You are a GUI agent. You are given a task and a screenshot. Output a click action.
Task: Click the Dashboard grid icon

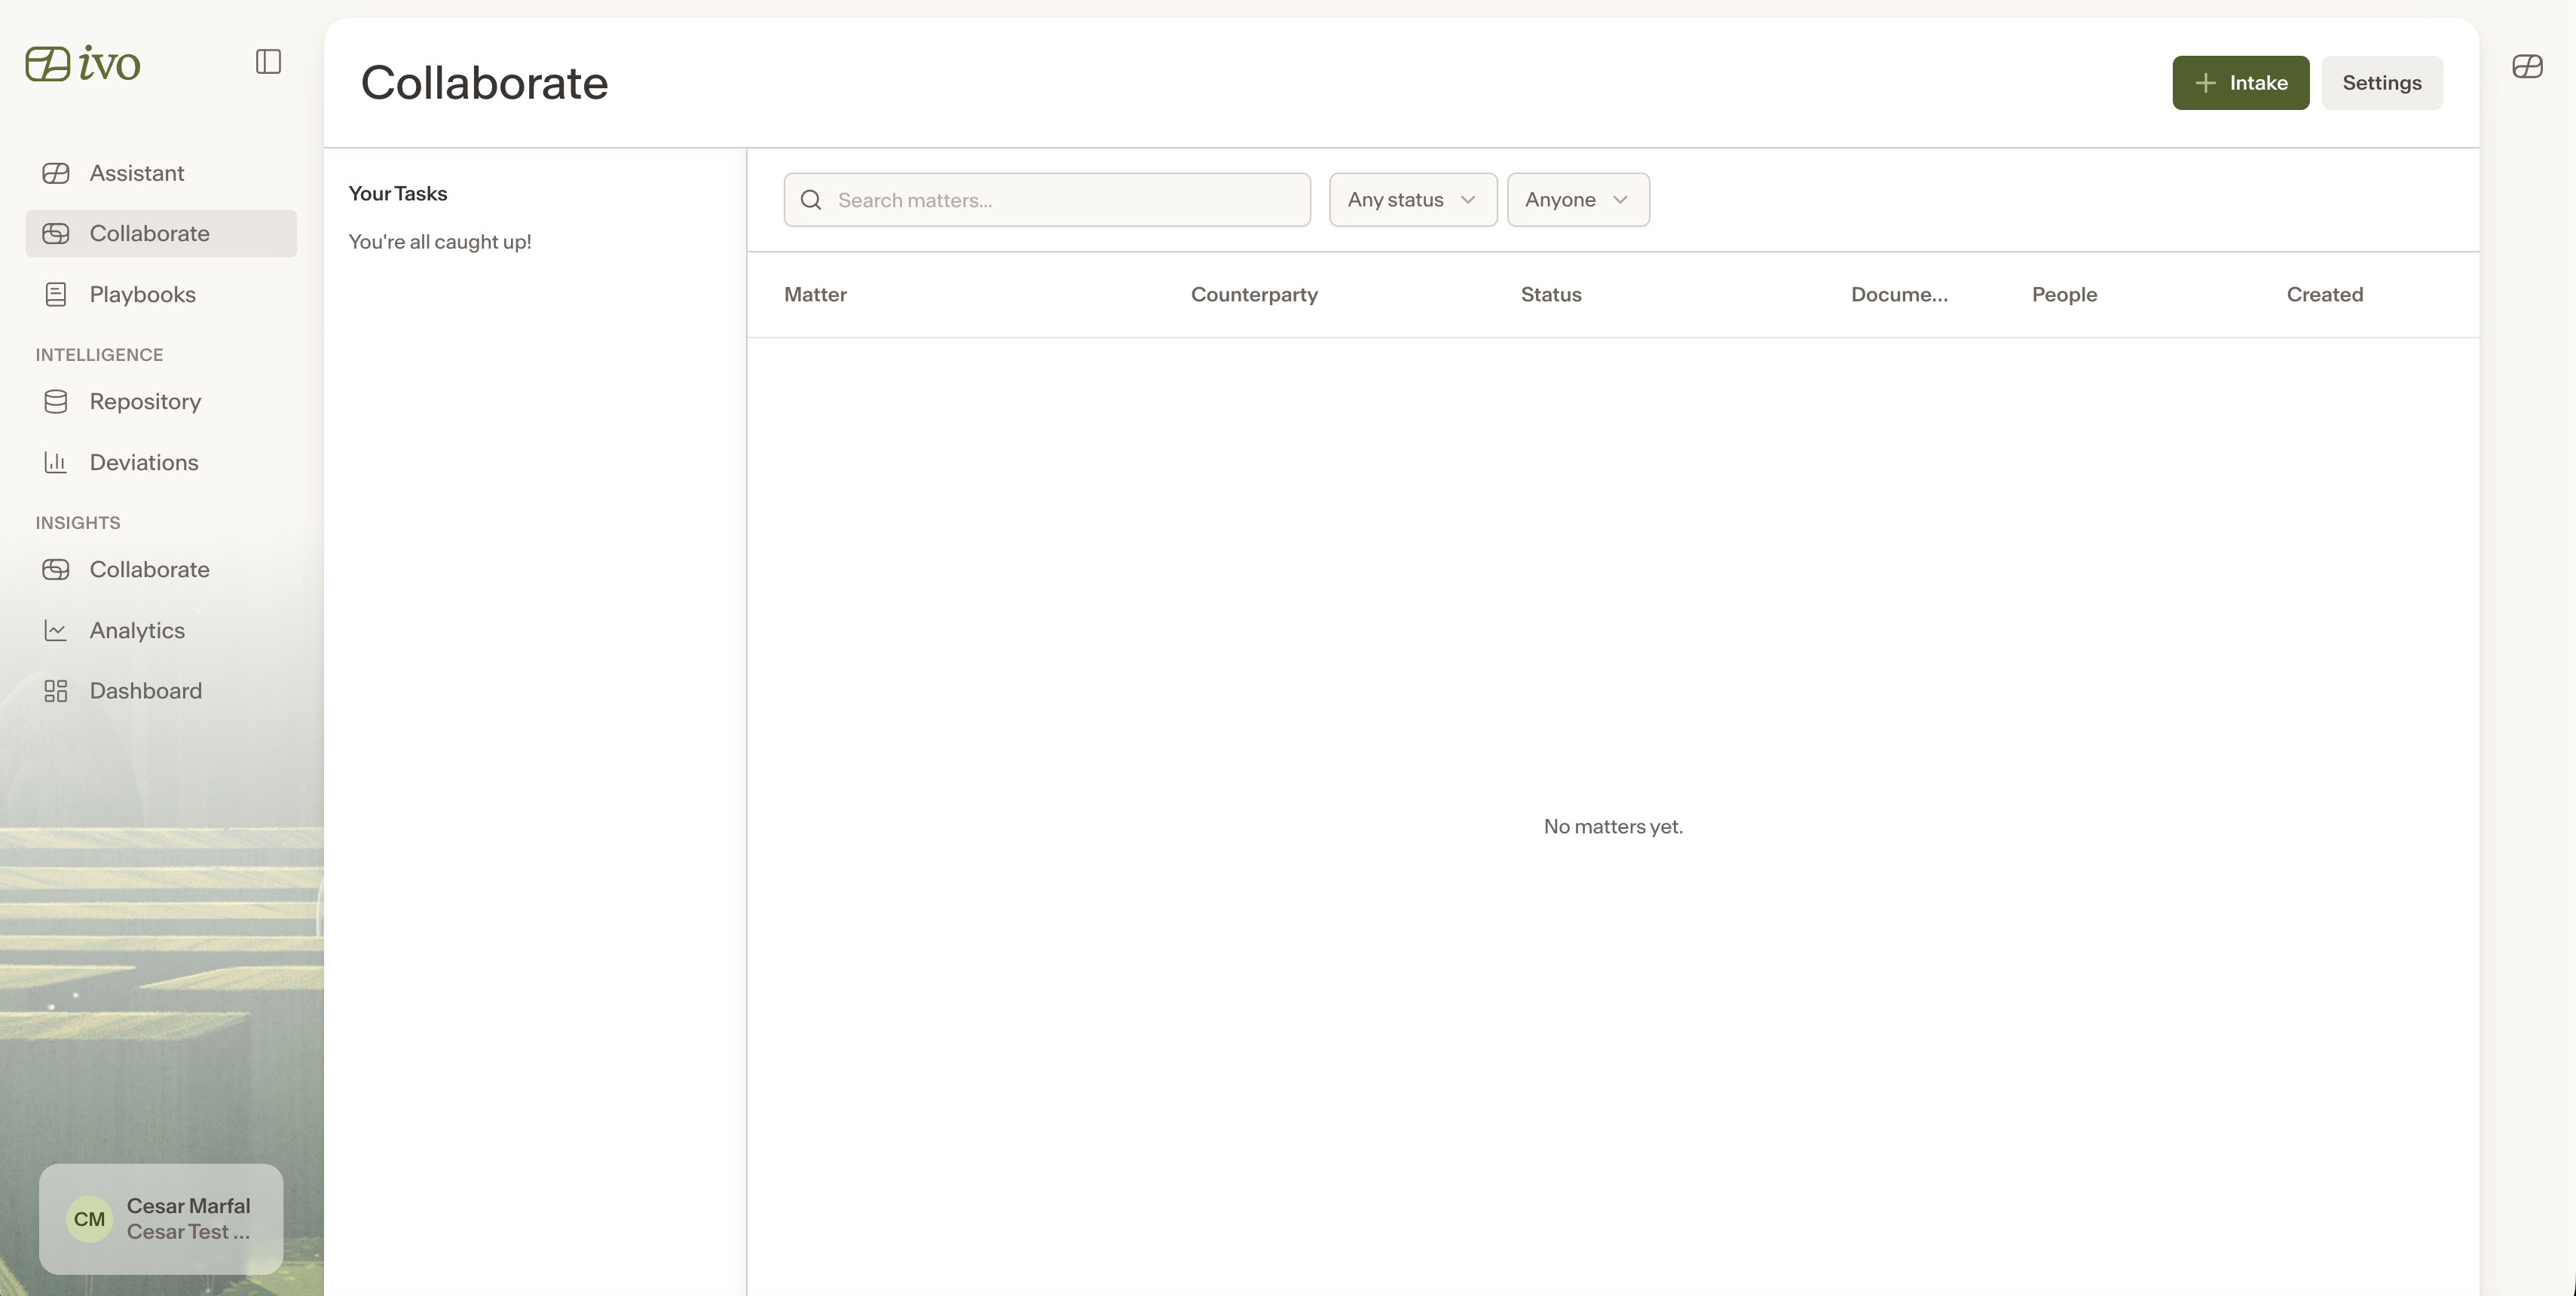[56, 691]
